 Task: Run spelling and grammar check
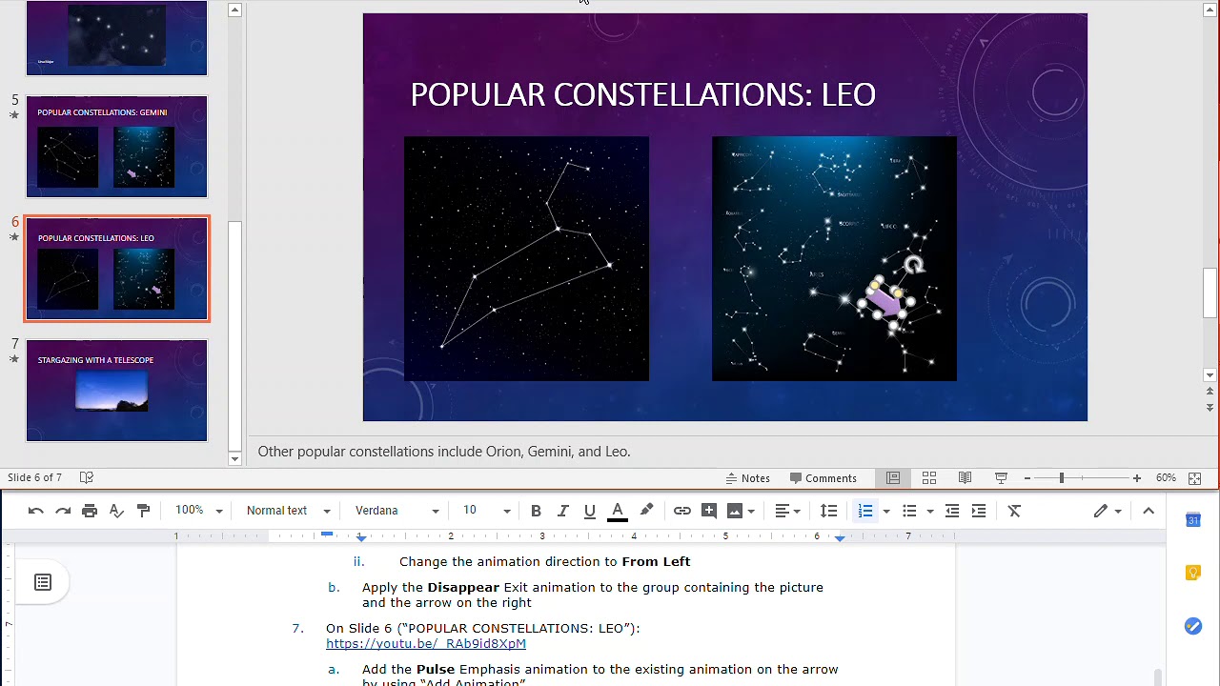116,511
